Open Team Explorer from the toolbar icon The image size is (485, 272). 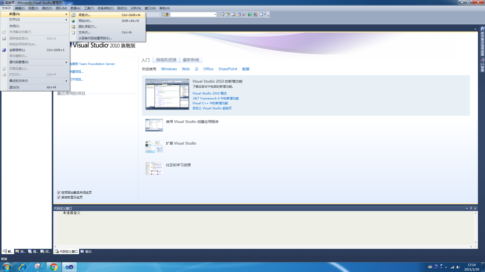233,15
